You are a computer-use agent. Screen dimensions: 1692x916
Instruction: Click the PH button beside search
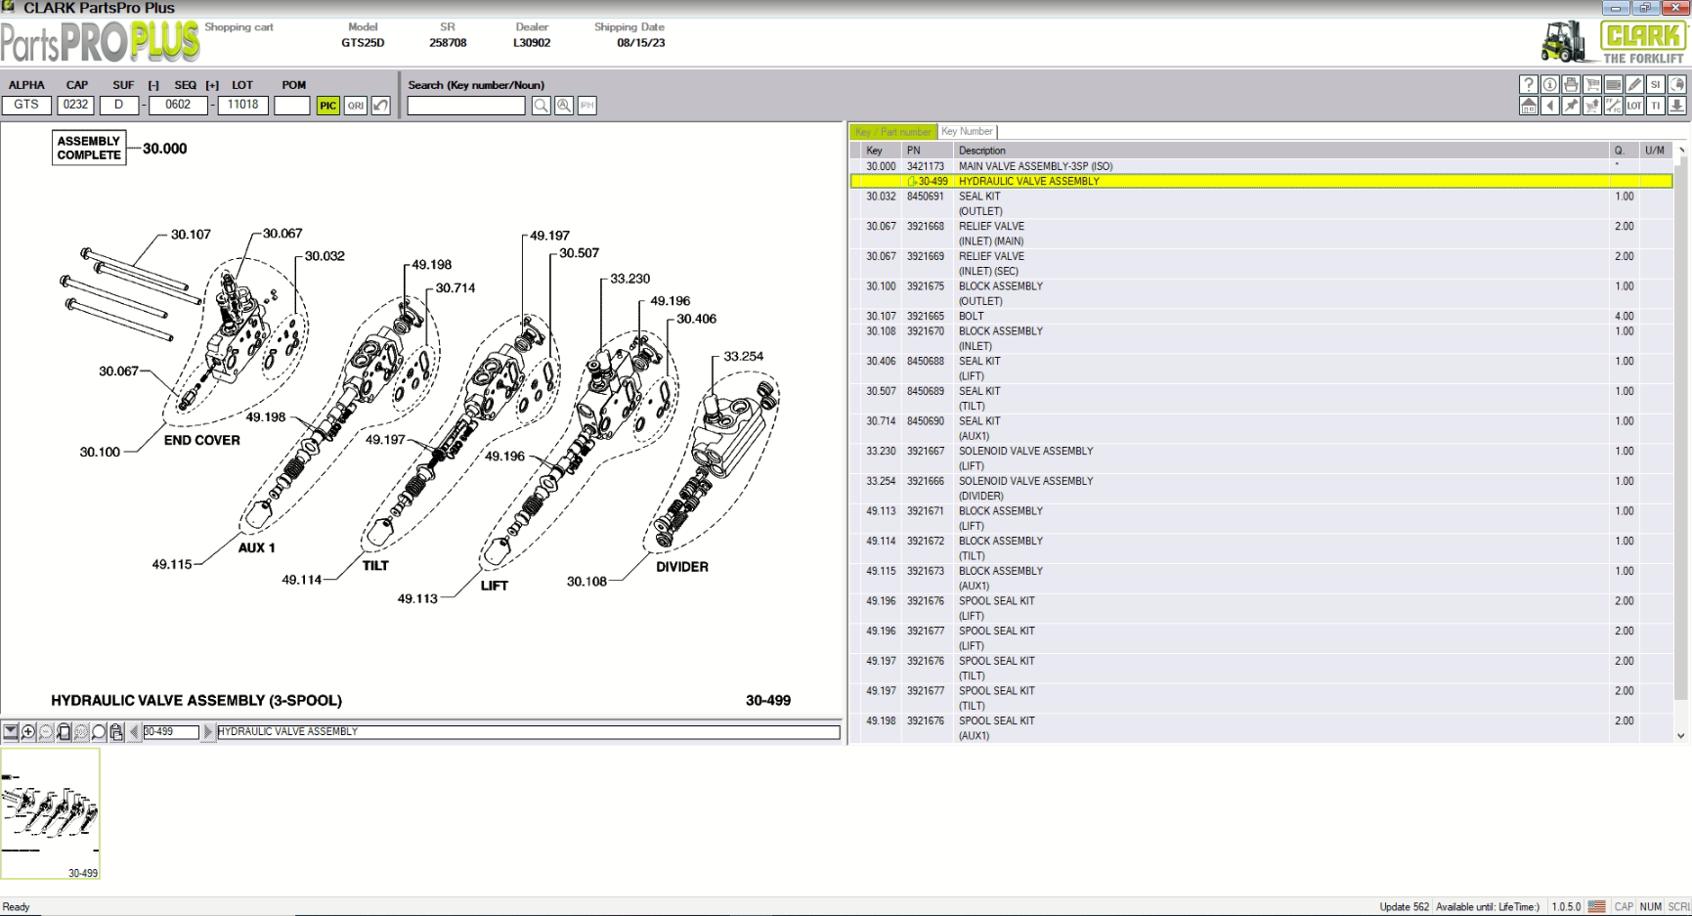coord(587,106)
